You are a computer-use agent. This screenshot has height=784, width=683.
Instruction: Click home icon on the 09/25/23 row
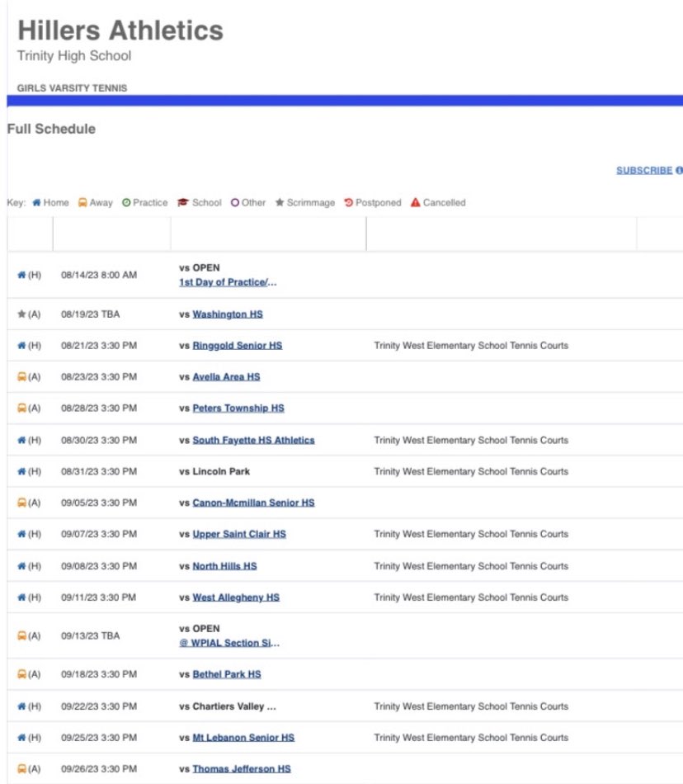tap(21, 738)
